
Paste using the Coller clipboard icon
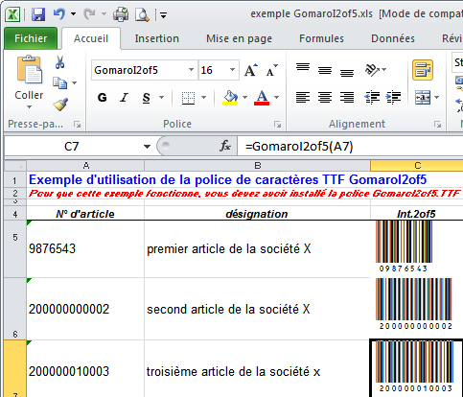tap(30, 70)
